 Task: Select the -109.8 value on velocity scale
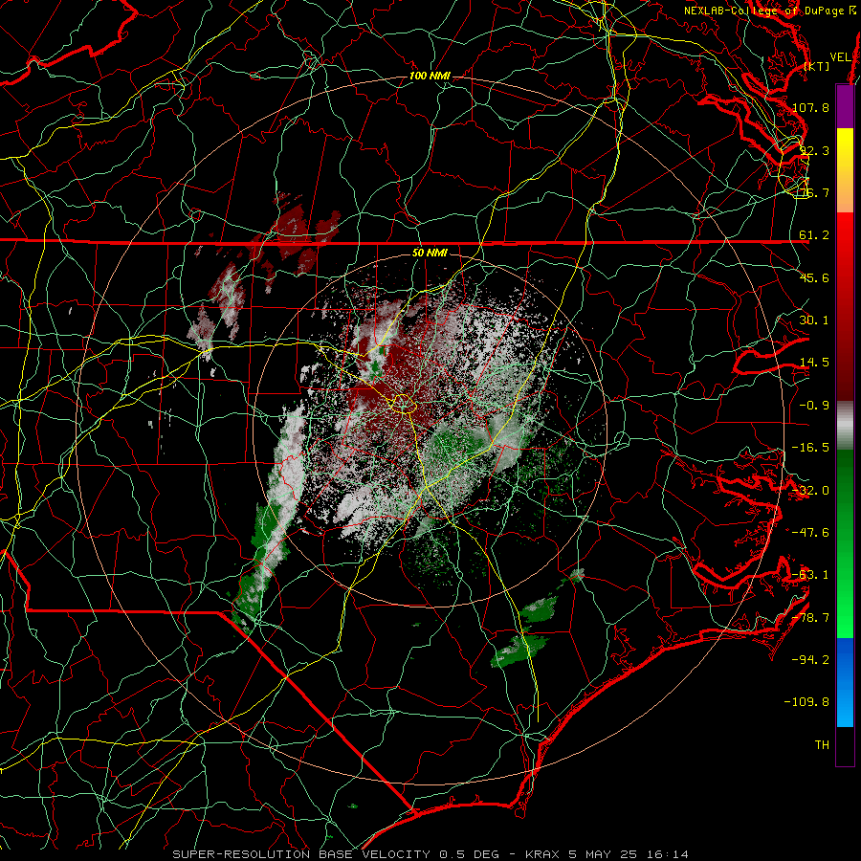(x=807, y=702)
